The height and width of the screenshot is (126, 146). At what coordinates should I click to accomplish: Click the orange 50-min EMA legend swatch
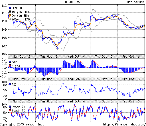click(x=10, y=15)
